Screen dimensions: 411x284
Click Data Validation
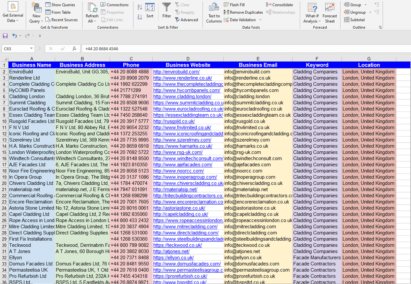(x=240, y=20)
